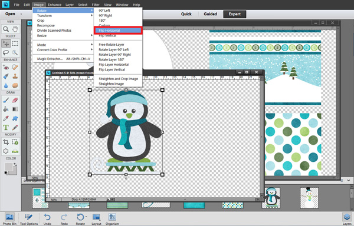Open the Layers panel
The width and height of the screenshot is (354, 226).
347,219
